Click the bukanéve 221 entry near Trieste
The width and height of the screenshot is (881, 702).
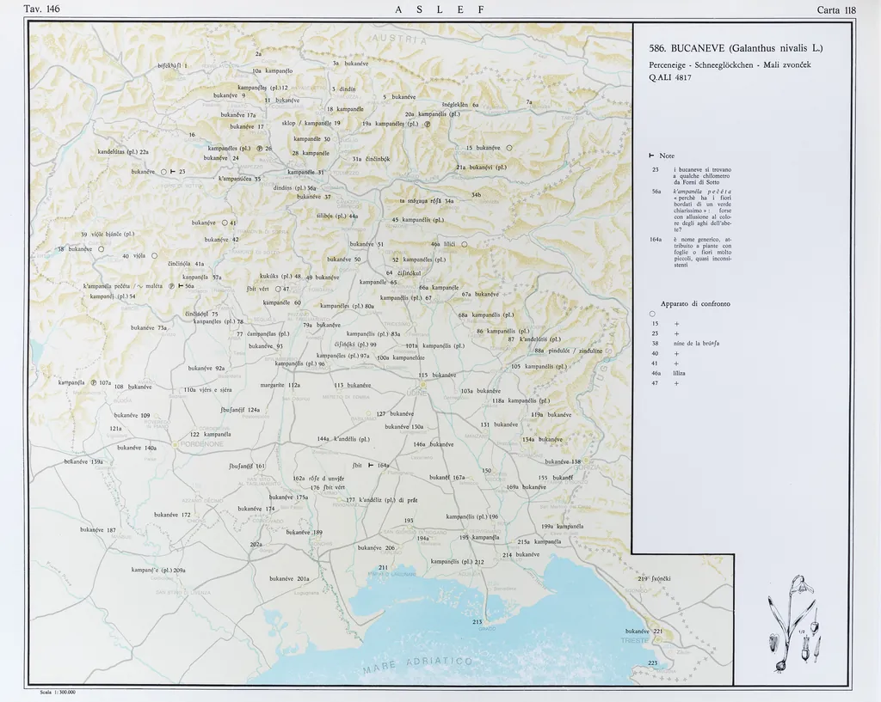(644, 632)
